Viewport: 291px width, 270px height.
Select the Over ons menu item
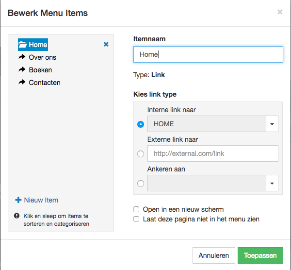click(42, 57)
